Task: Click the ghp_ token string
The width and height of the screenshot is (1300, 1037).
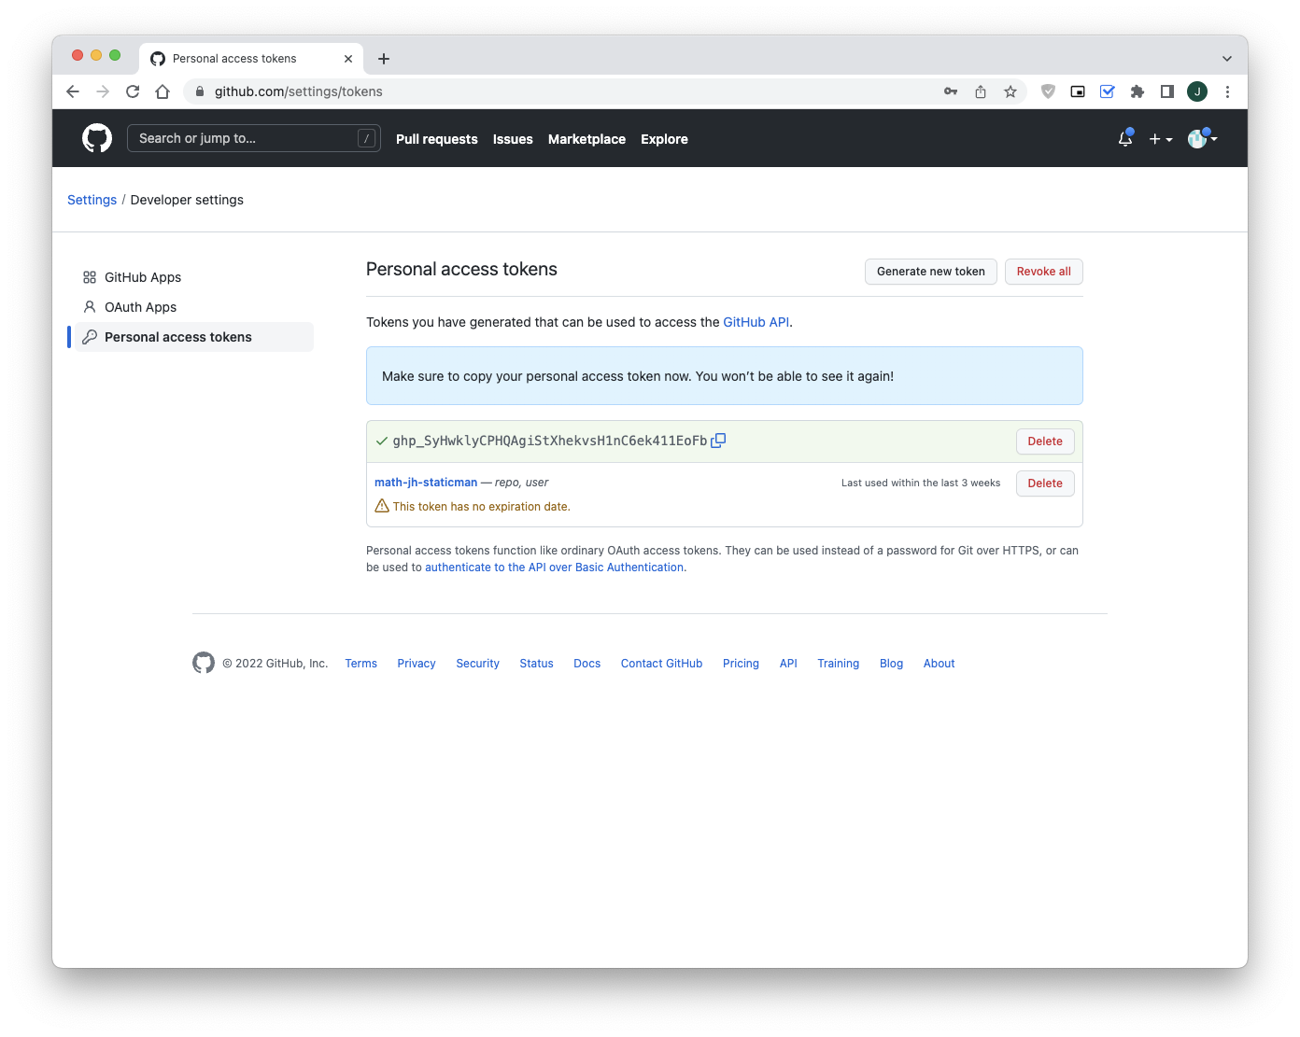Action: coord(550,441)
